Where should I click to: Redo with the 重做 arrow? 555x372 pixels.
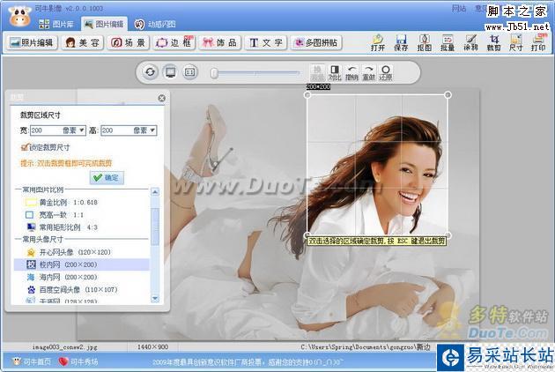(368, 72)
